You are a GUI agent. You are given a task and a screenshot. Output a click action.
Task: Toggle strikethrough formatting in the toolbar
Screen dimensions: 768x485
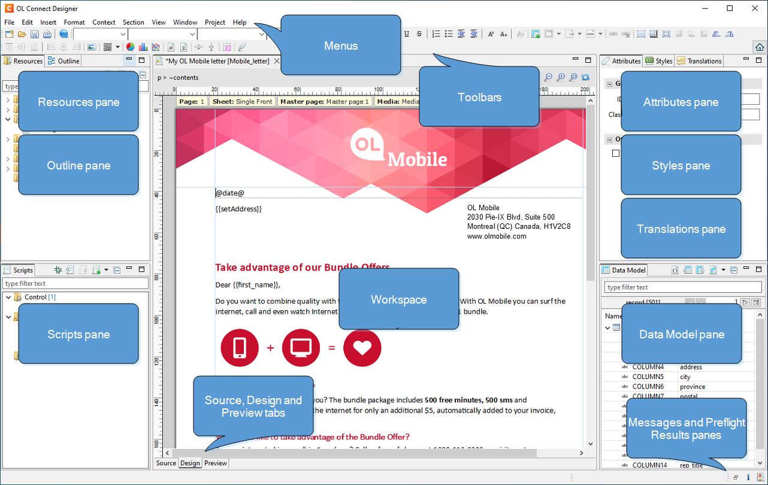(x=419, y=34)
